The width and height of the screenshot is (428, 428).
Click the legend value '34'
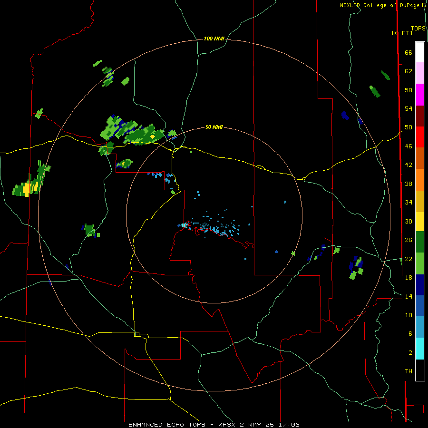(x=409, y=203)
